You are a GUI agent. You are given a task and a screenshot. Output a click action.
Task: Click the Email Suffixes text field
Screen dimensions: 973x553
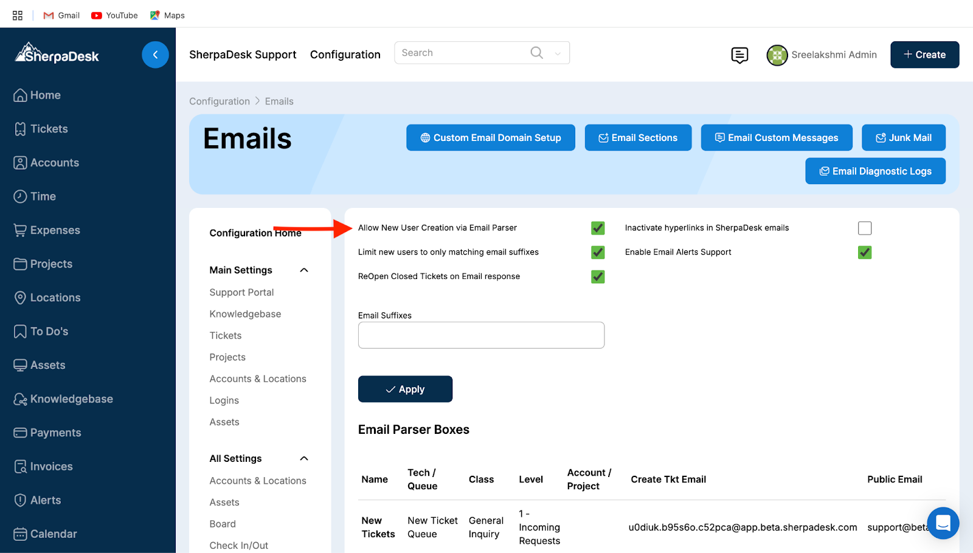[481, 335]
